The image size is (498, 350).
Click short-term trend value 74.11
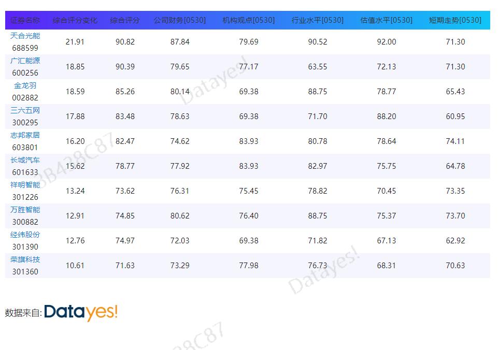(x=455, y=141)
